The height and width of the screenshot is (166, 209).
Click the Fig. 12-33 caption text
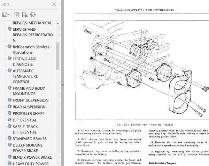click(x=145, y=125)
